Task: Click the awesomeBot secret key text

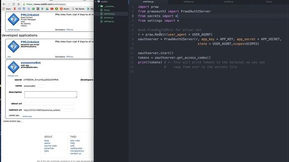Action: 41,80
